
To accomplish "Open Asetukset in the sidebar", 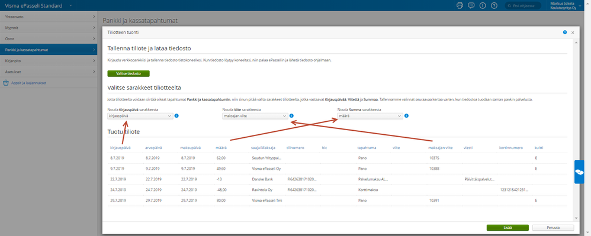I will tap(49, 72).
